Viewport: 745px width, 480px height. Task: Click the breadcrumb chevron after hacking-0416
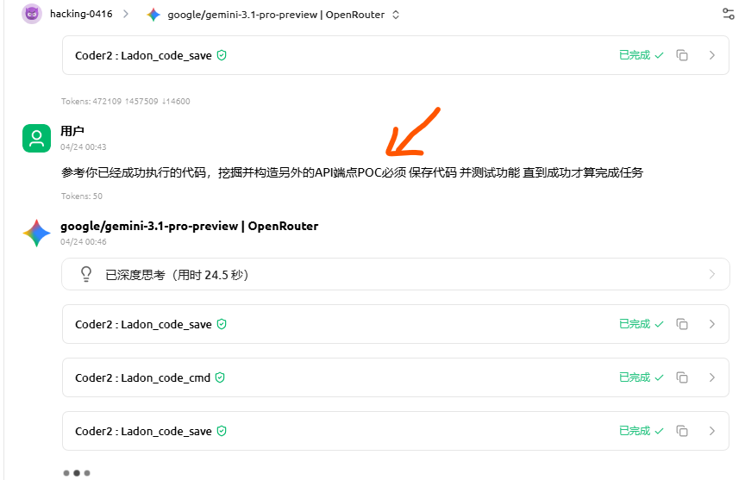point(125,14)
